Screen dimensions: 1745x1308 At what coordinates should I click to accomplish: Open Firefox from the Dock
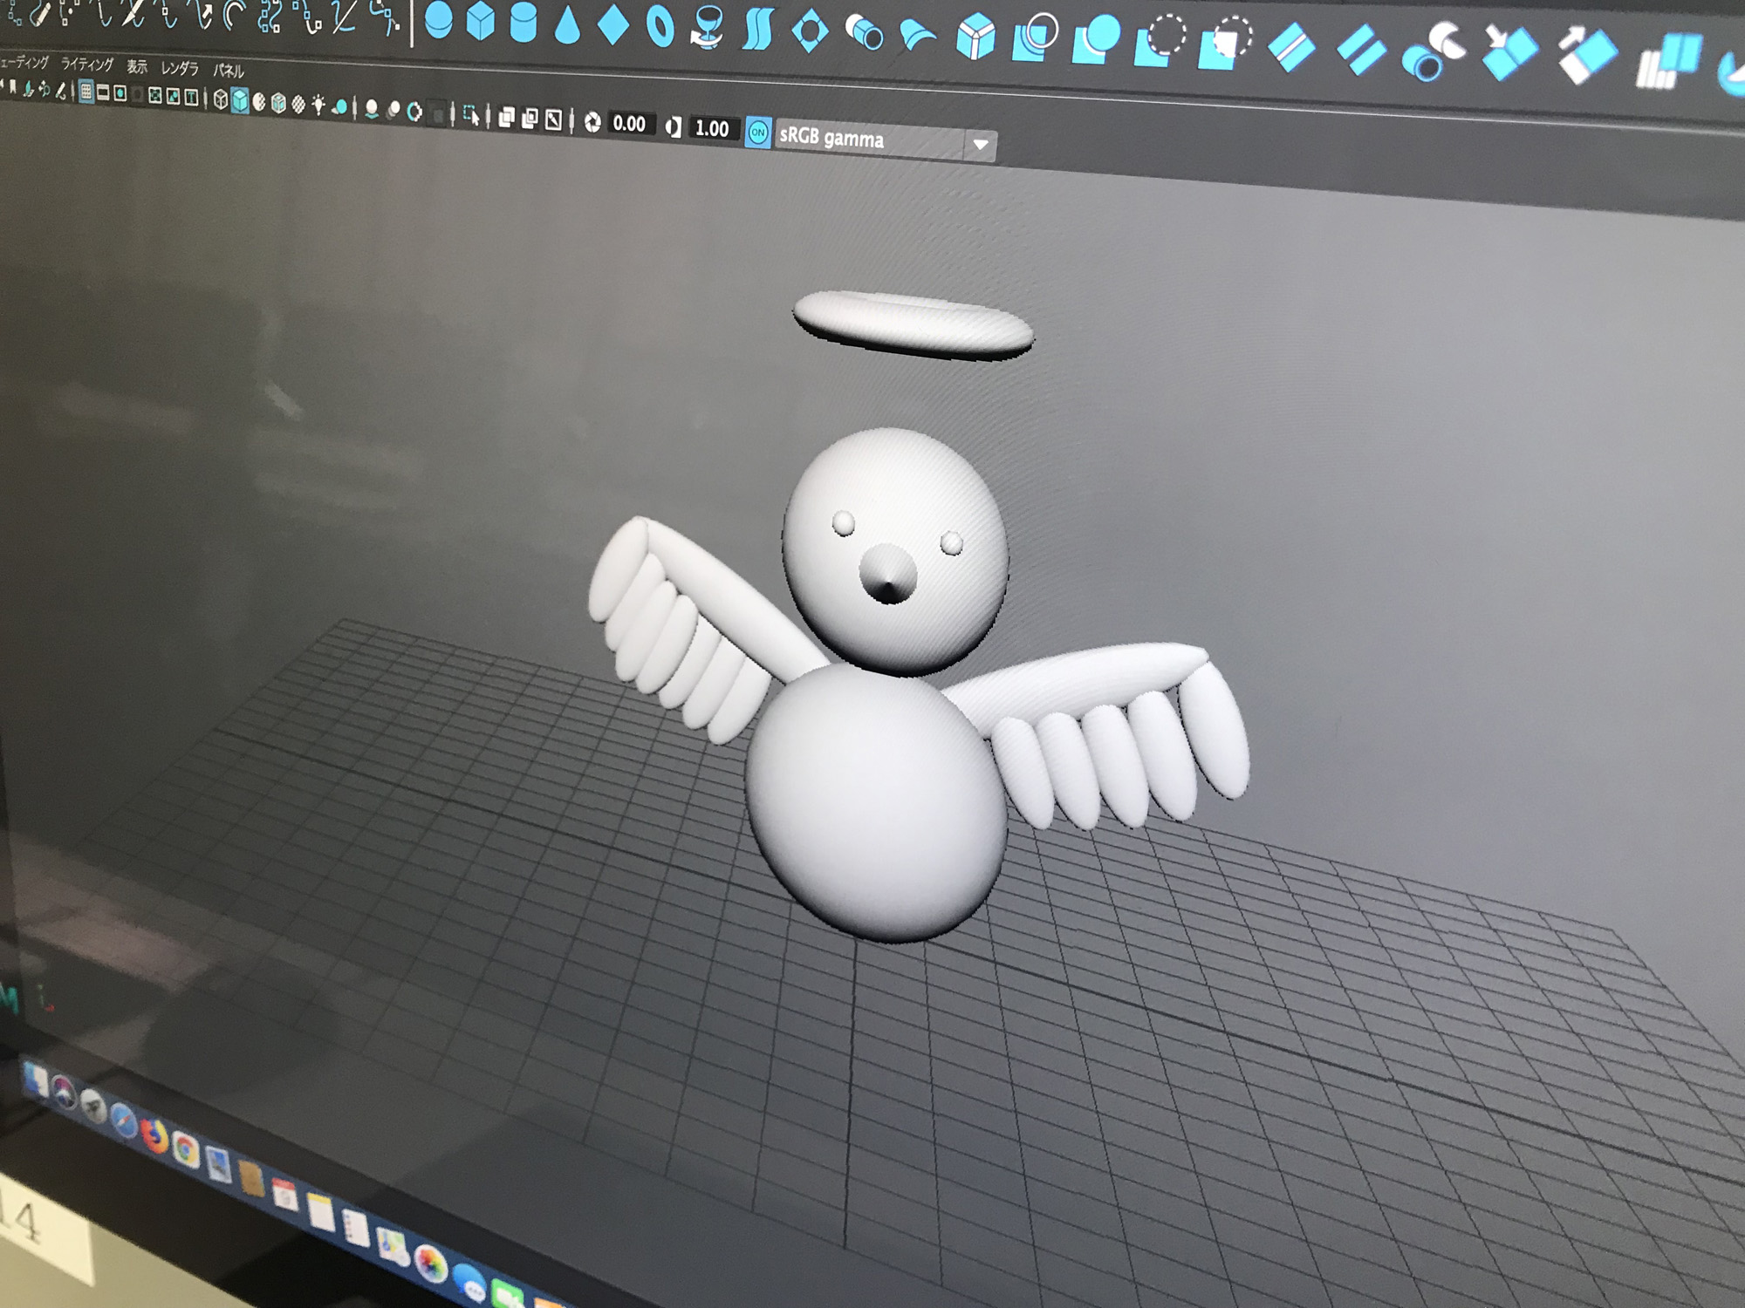(x=154, y=1136)
